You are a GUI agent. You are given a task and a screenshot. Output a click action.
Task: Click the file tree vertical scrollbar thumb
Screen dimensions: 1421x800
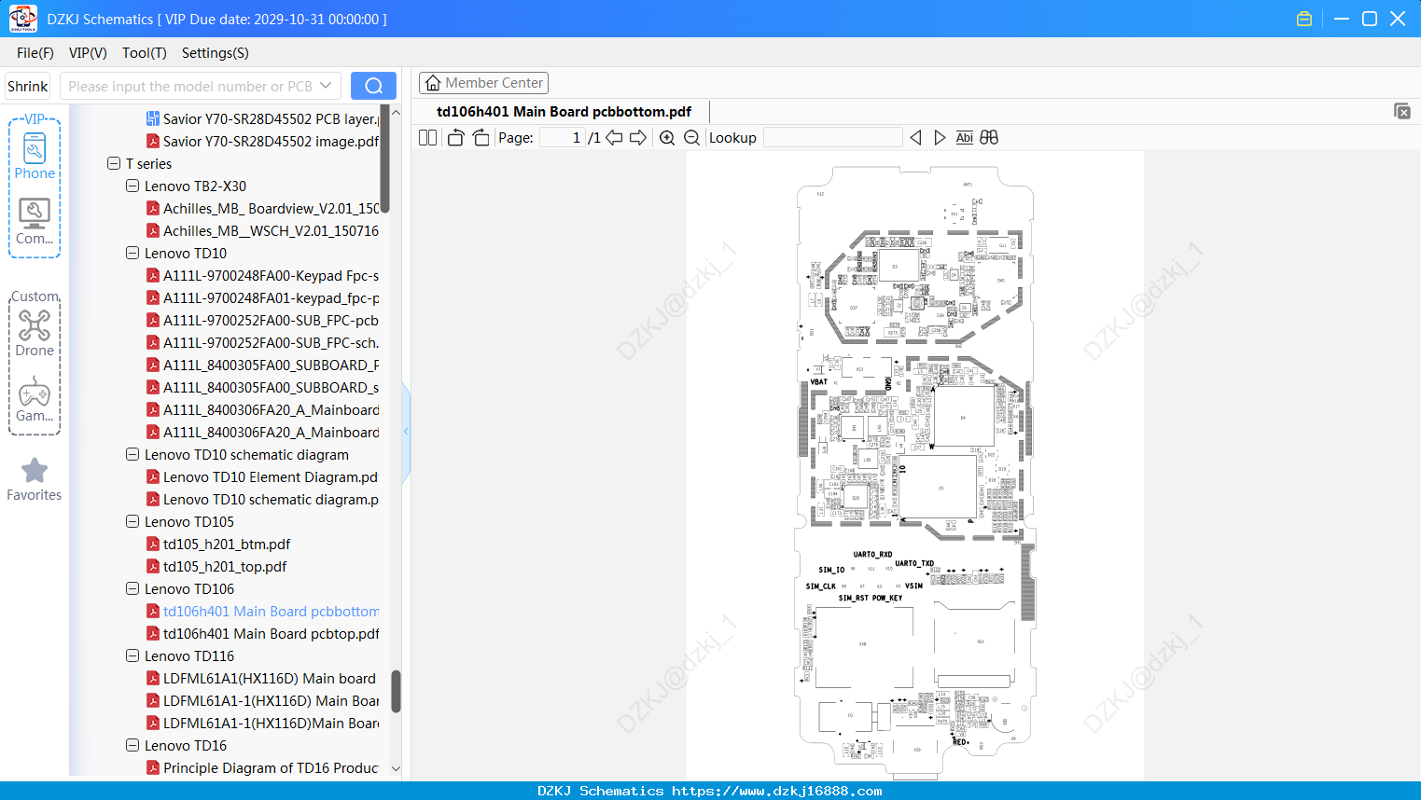396,691
